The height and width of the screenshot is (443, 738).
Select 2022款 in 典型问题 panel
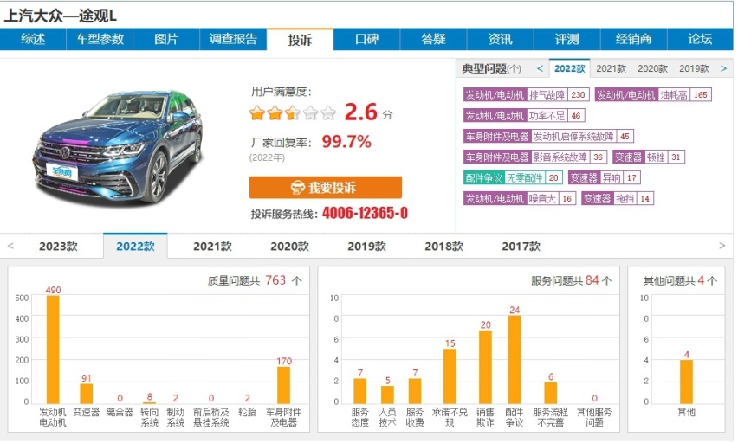[x=569, y=68]
